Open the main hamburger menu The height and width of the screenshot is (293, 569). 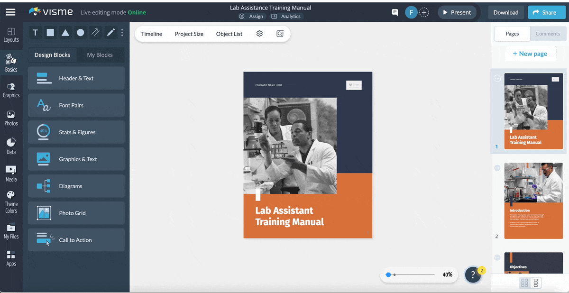pos(10,12)
